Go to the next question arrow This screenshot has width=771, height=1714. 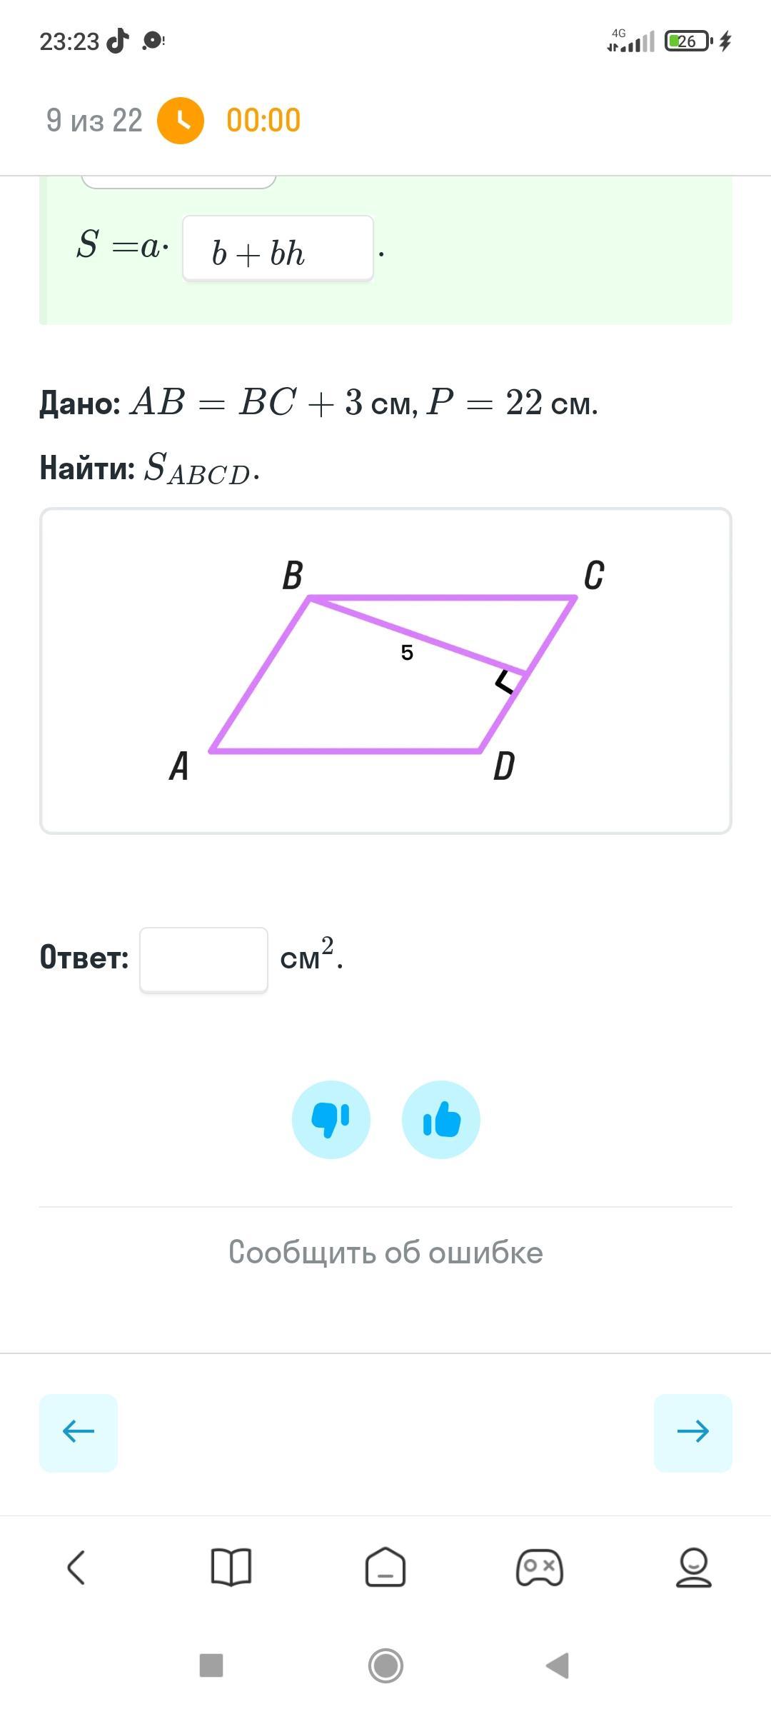tap(692, 1432)
